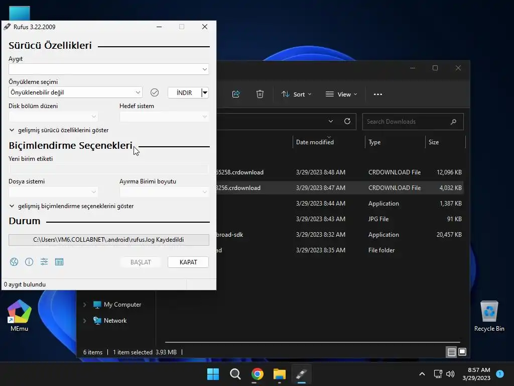Open the three-dots more menu in Explorer

(378, 94)
